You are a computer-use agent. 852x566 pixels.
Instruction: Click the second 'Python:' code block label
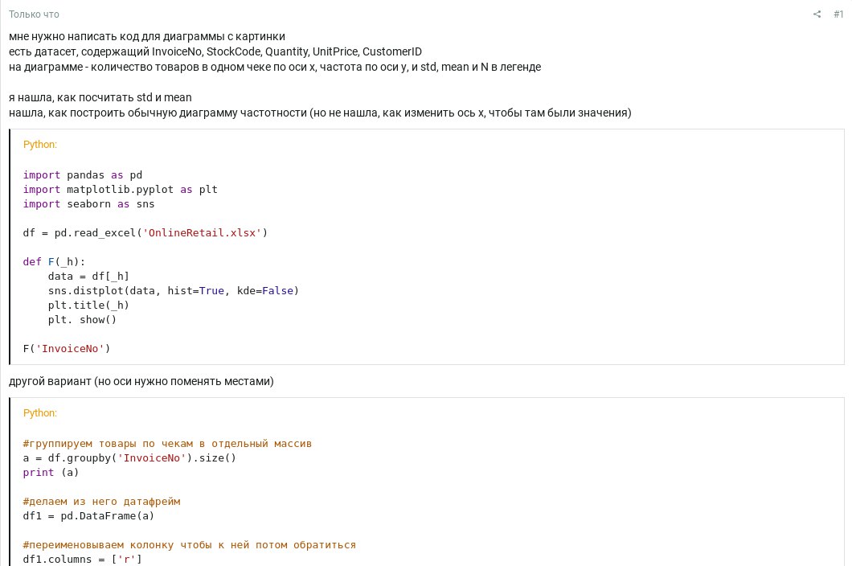39,412
